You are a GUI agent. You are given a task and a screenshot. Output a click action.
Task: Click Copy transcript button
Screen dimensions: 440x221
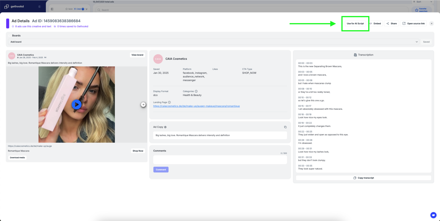(x=364, y=178)
